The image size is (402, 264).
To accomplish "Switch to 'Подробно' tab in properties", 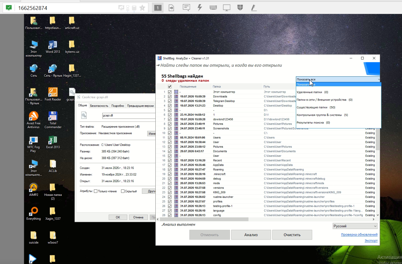I will (x=117, y=106).
